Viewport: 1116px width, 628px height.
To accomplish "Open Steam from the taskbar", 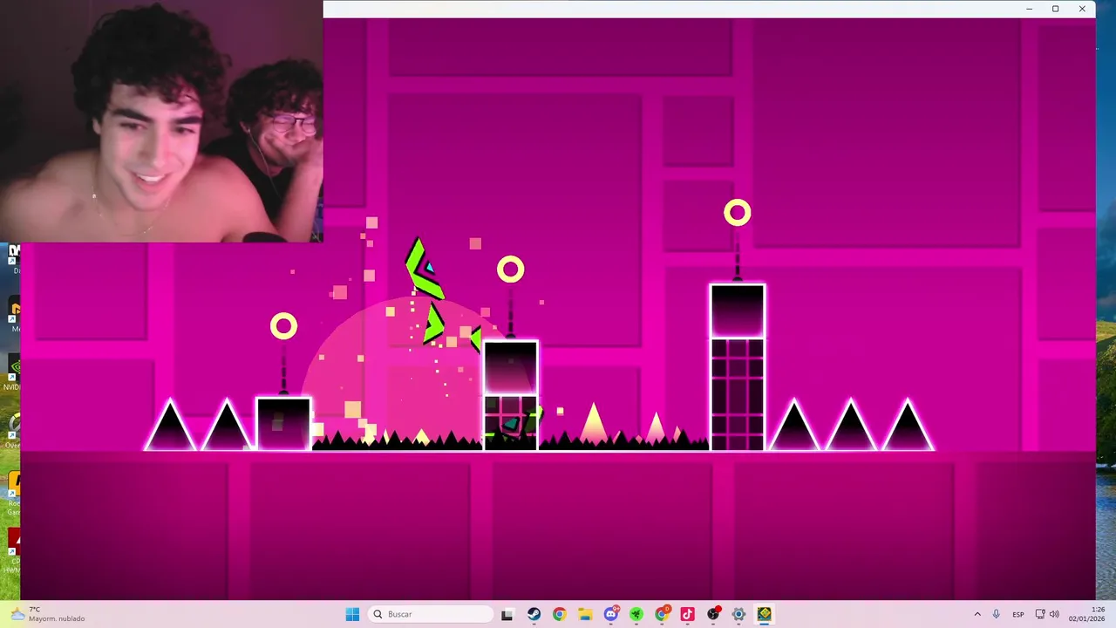I will (534, 614).
